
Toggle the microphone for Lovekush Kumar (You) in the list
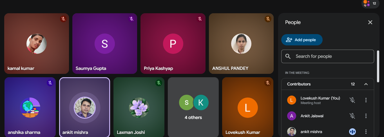click(x=352, y=100)
